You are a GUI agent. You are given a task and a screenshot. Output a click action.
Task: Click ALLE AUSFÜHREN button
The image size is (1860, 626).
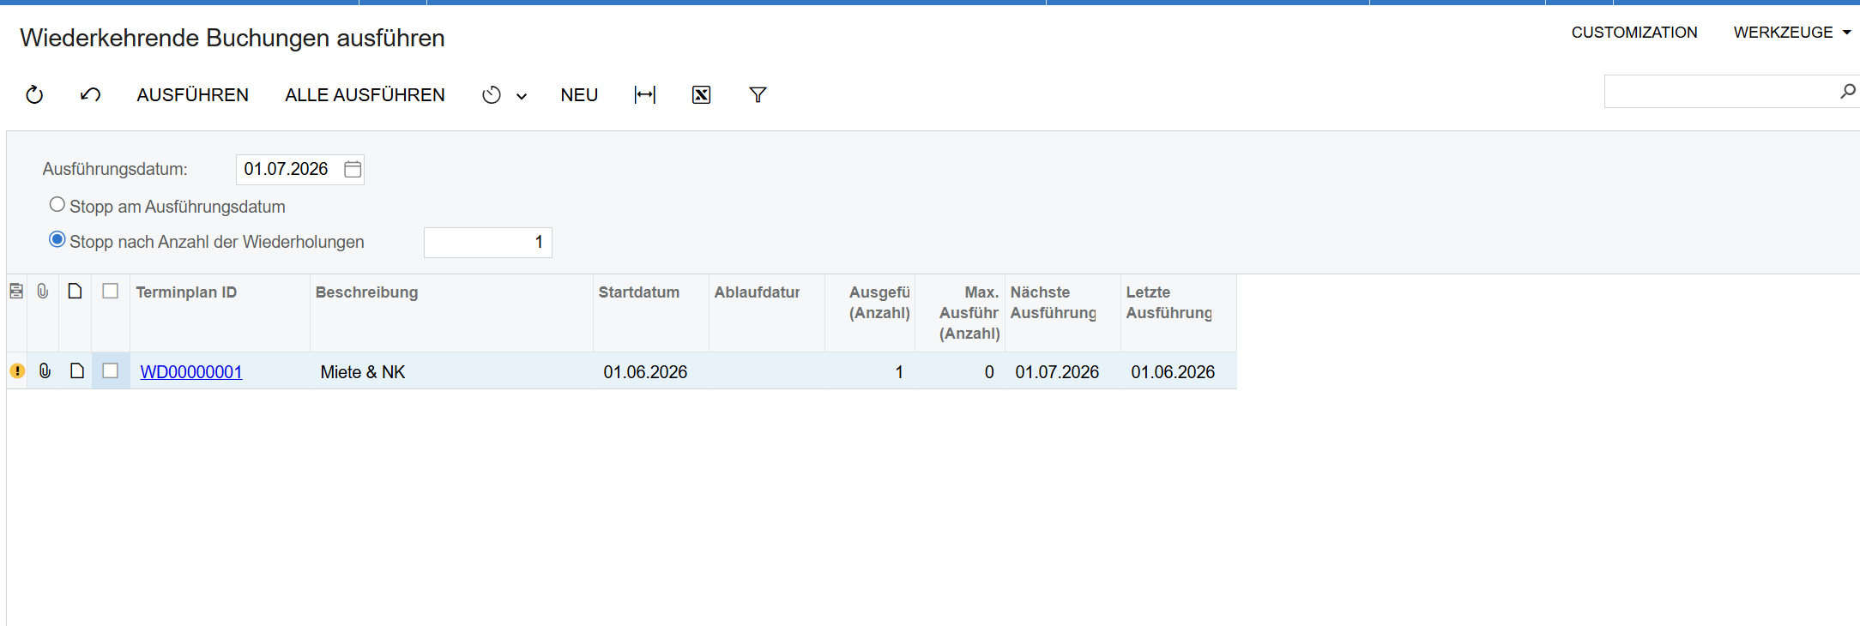tap(365, 95)
